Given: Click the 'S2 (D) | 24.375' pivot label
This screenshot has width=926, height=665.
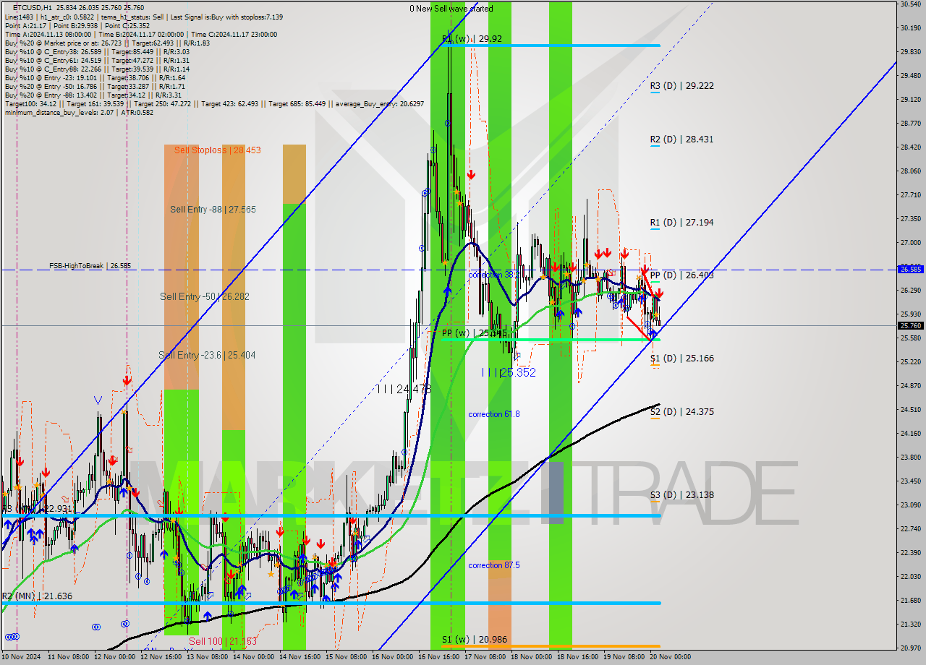Looking at the screenshot, I should click(681, 412).
